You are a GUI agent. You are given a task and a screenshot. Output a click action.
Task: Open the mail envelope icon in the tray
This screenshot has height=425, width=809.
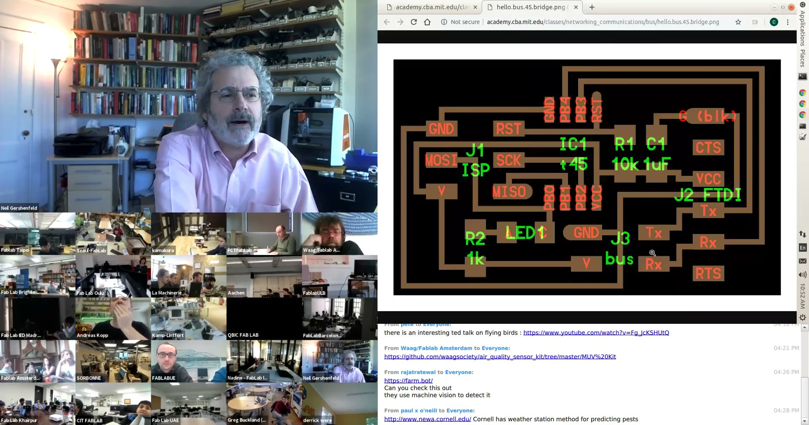pos(802,261)
